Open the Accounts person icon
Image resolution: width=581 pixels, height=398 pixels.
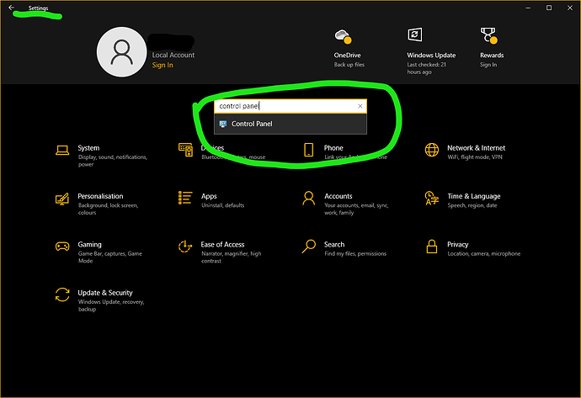point(309,198)
